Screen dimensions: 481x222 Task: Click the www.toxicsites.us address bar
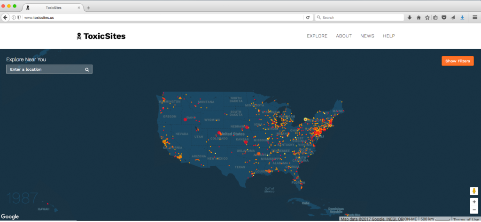163,18
